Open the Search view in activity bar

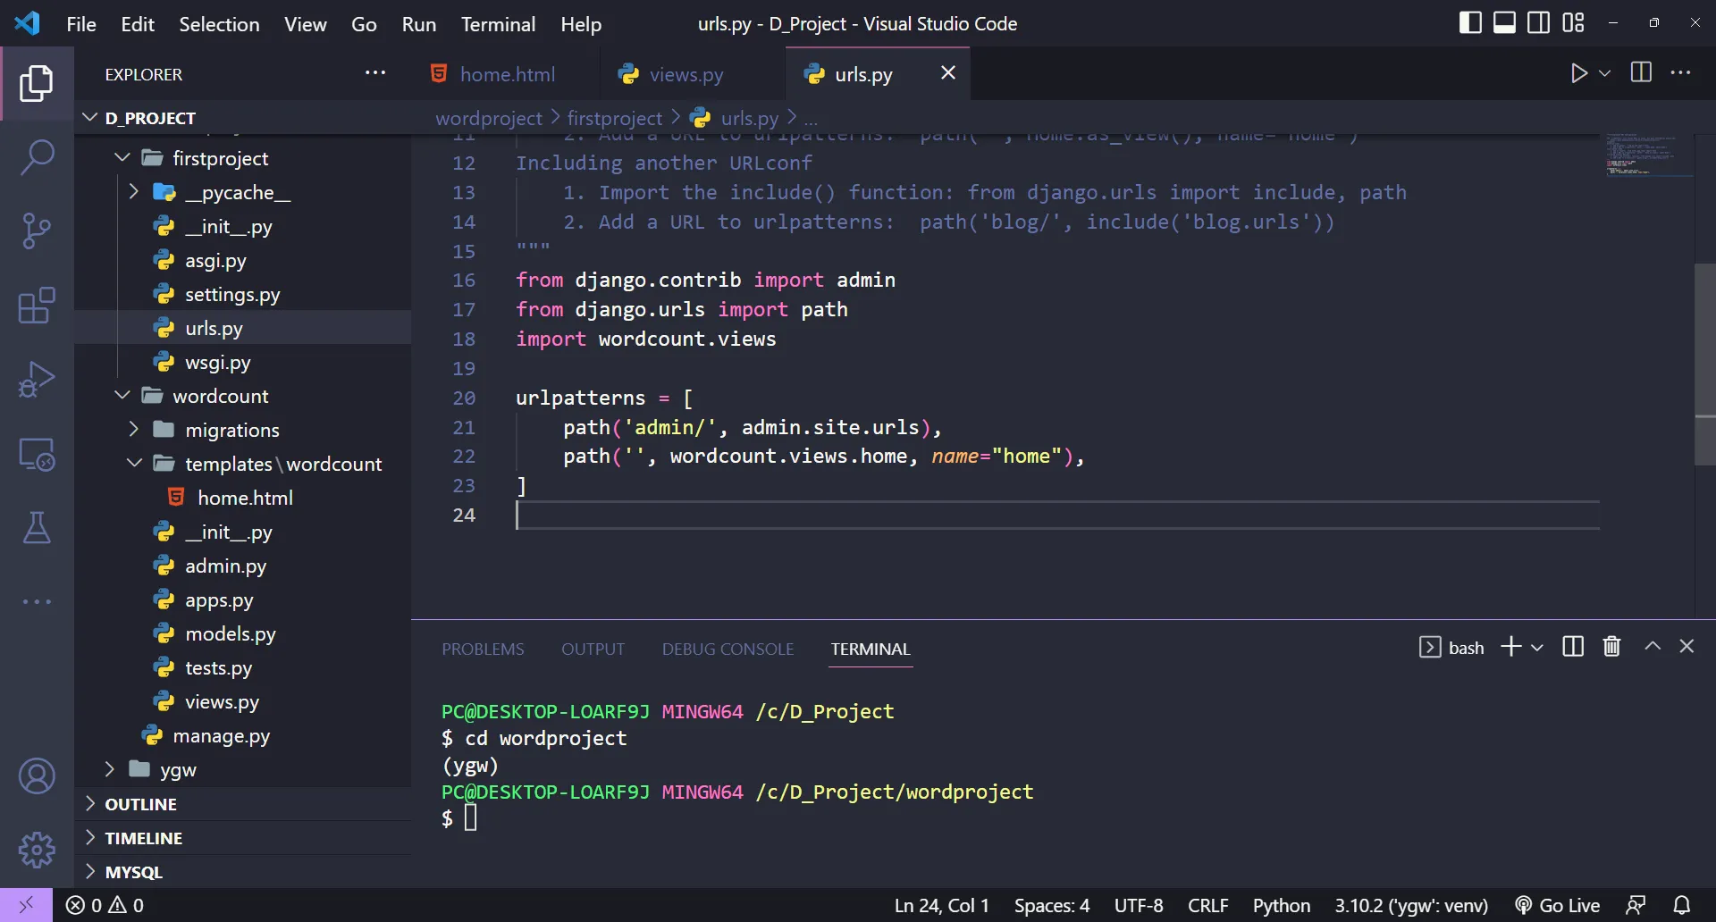37,157
